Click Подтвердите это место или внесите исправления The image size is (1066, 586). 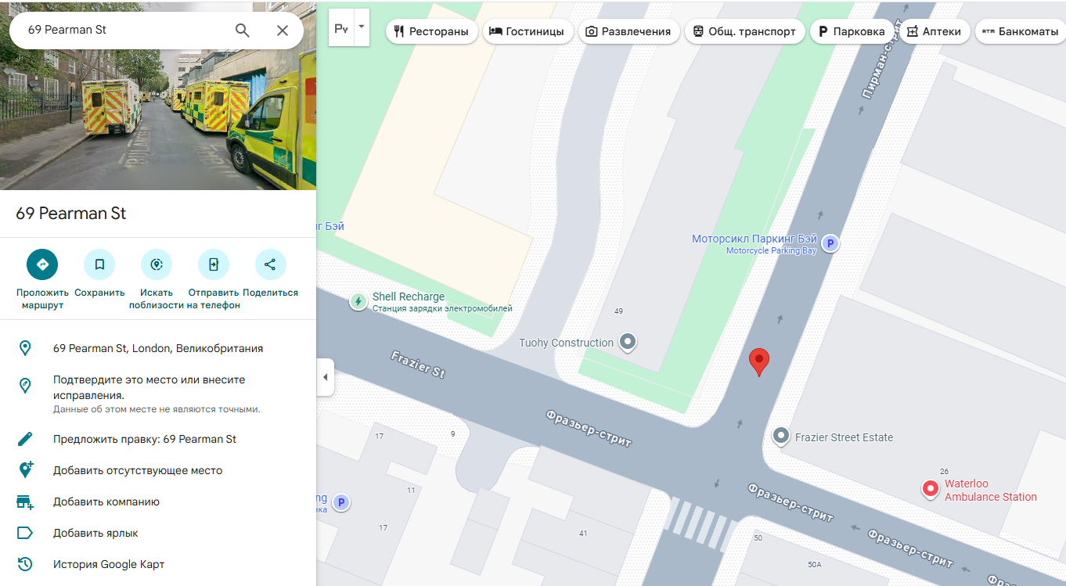click(158, 394)
